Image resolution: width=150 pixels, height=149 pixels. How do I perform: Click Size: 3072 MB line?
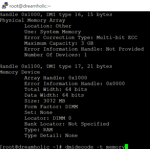click(45, 101)
